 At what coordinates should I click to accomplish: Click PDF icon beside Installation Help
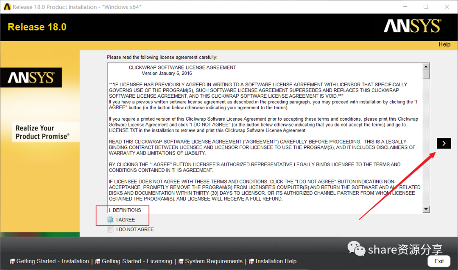(x=251, y=262)
